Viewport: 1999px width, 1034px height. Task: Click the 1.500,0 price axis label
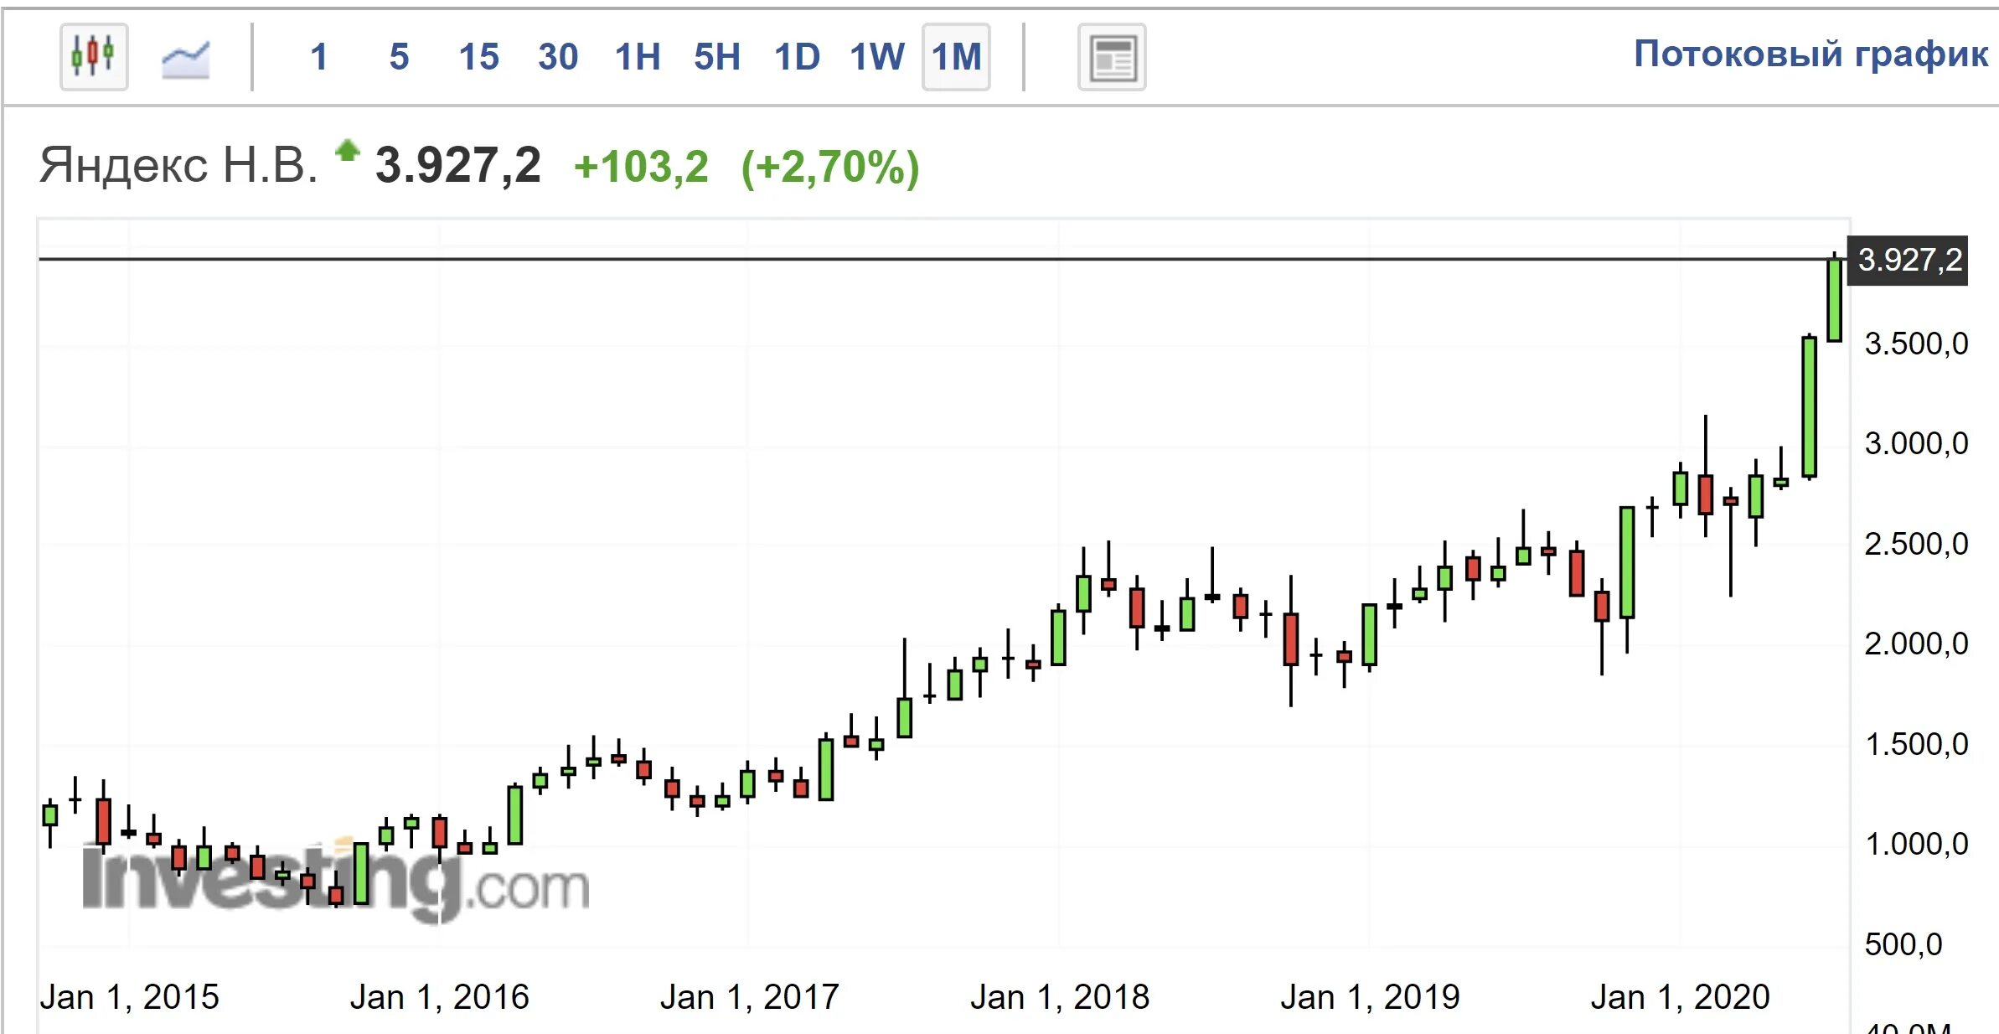click(1916, 744)
